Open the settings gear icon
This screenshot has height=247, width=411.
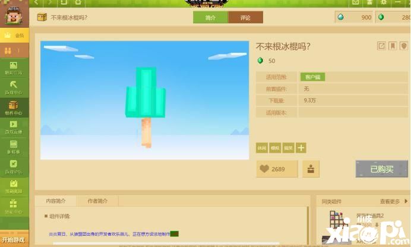pos(384,2)
